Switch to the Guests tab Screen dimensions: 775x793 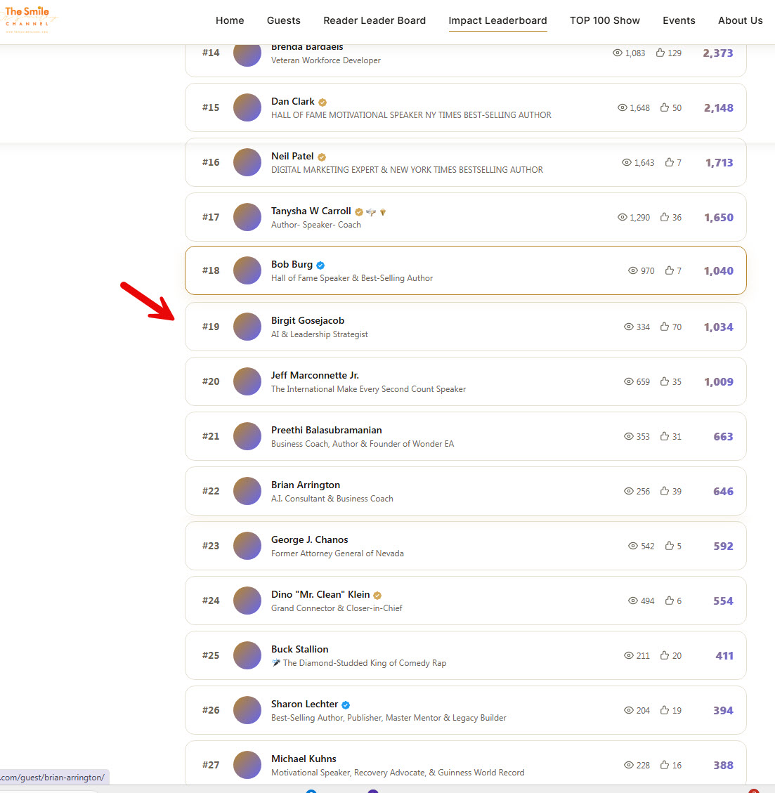coord(284,20)
